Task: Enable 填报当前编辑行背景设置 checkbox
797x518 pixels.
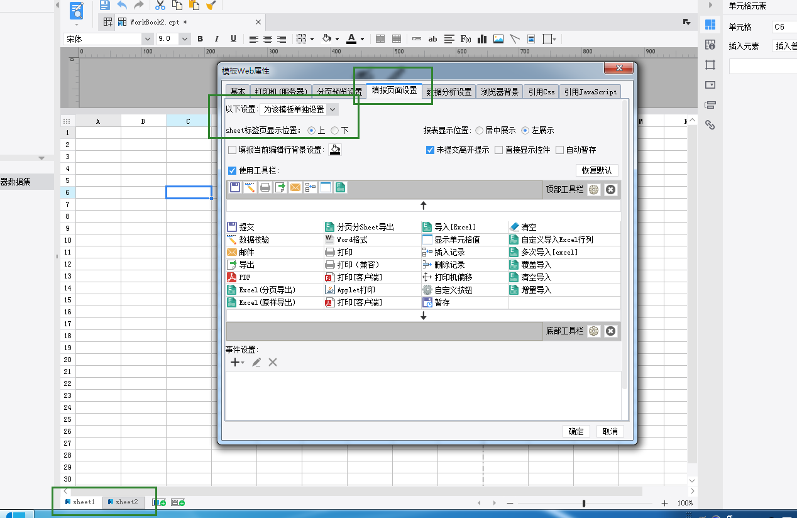Action: [x=233, y=150]
